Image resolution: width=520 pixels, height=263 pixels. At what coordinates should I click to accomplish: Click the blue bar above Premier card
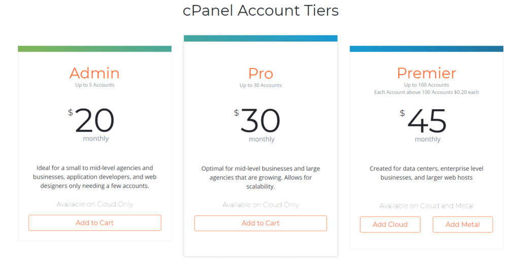(427, 49)
